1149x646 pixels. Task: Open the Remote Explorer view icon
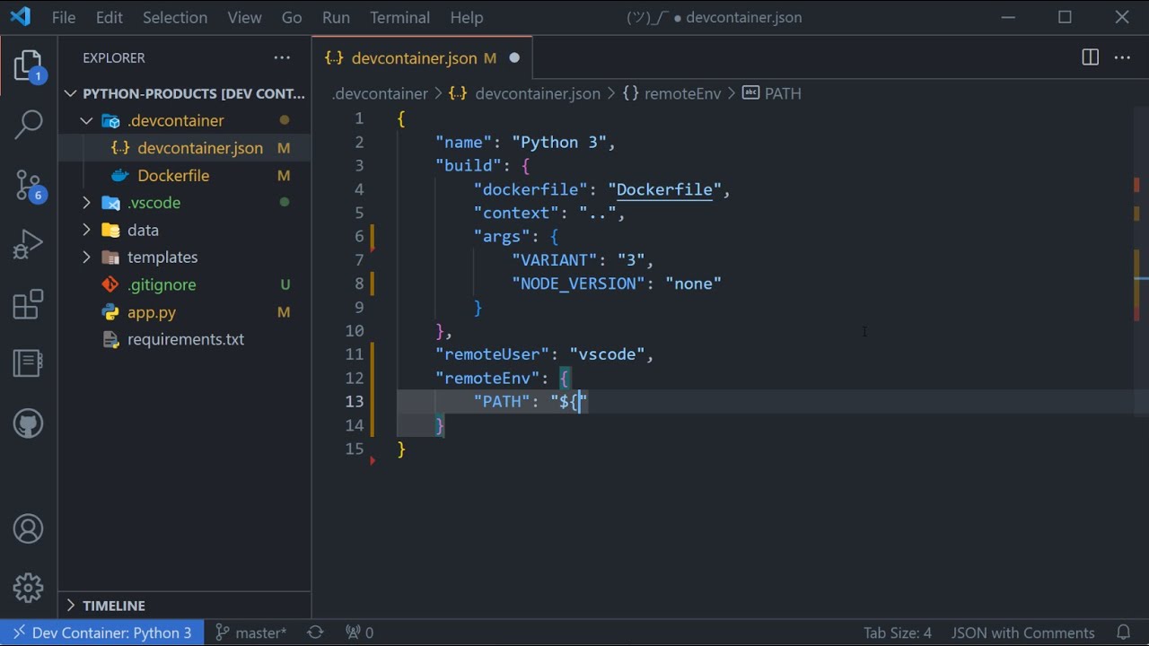28,363
